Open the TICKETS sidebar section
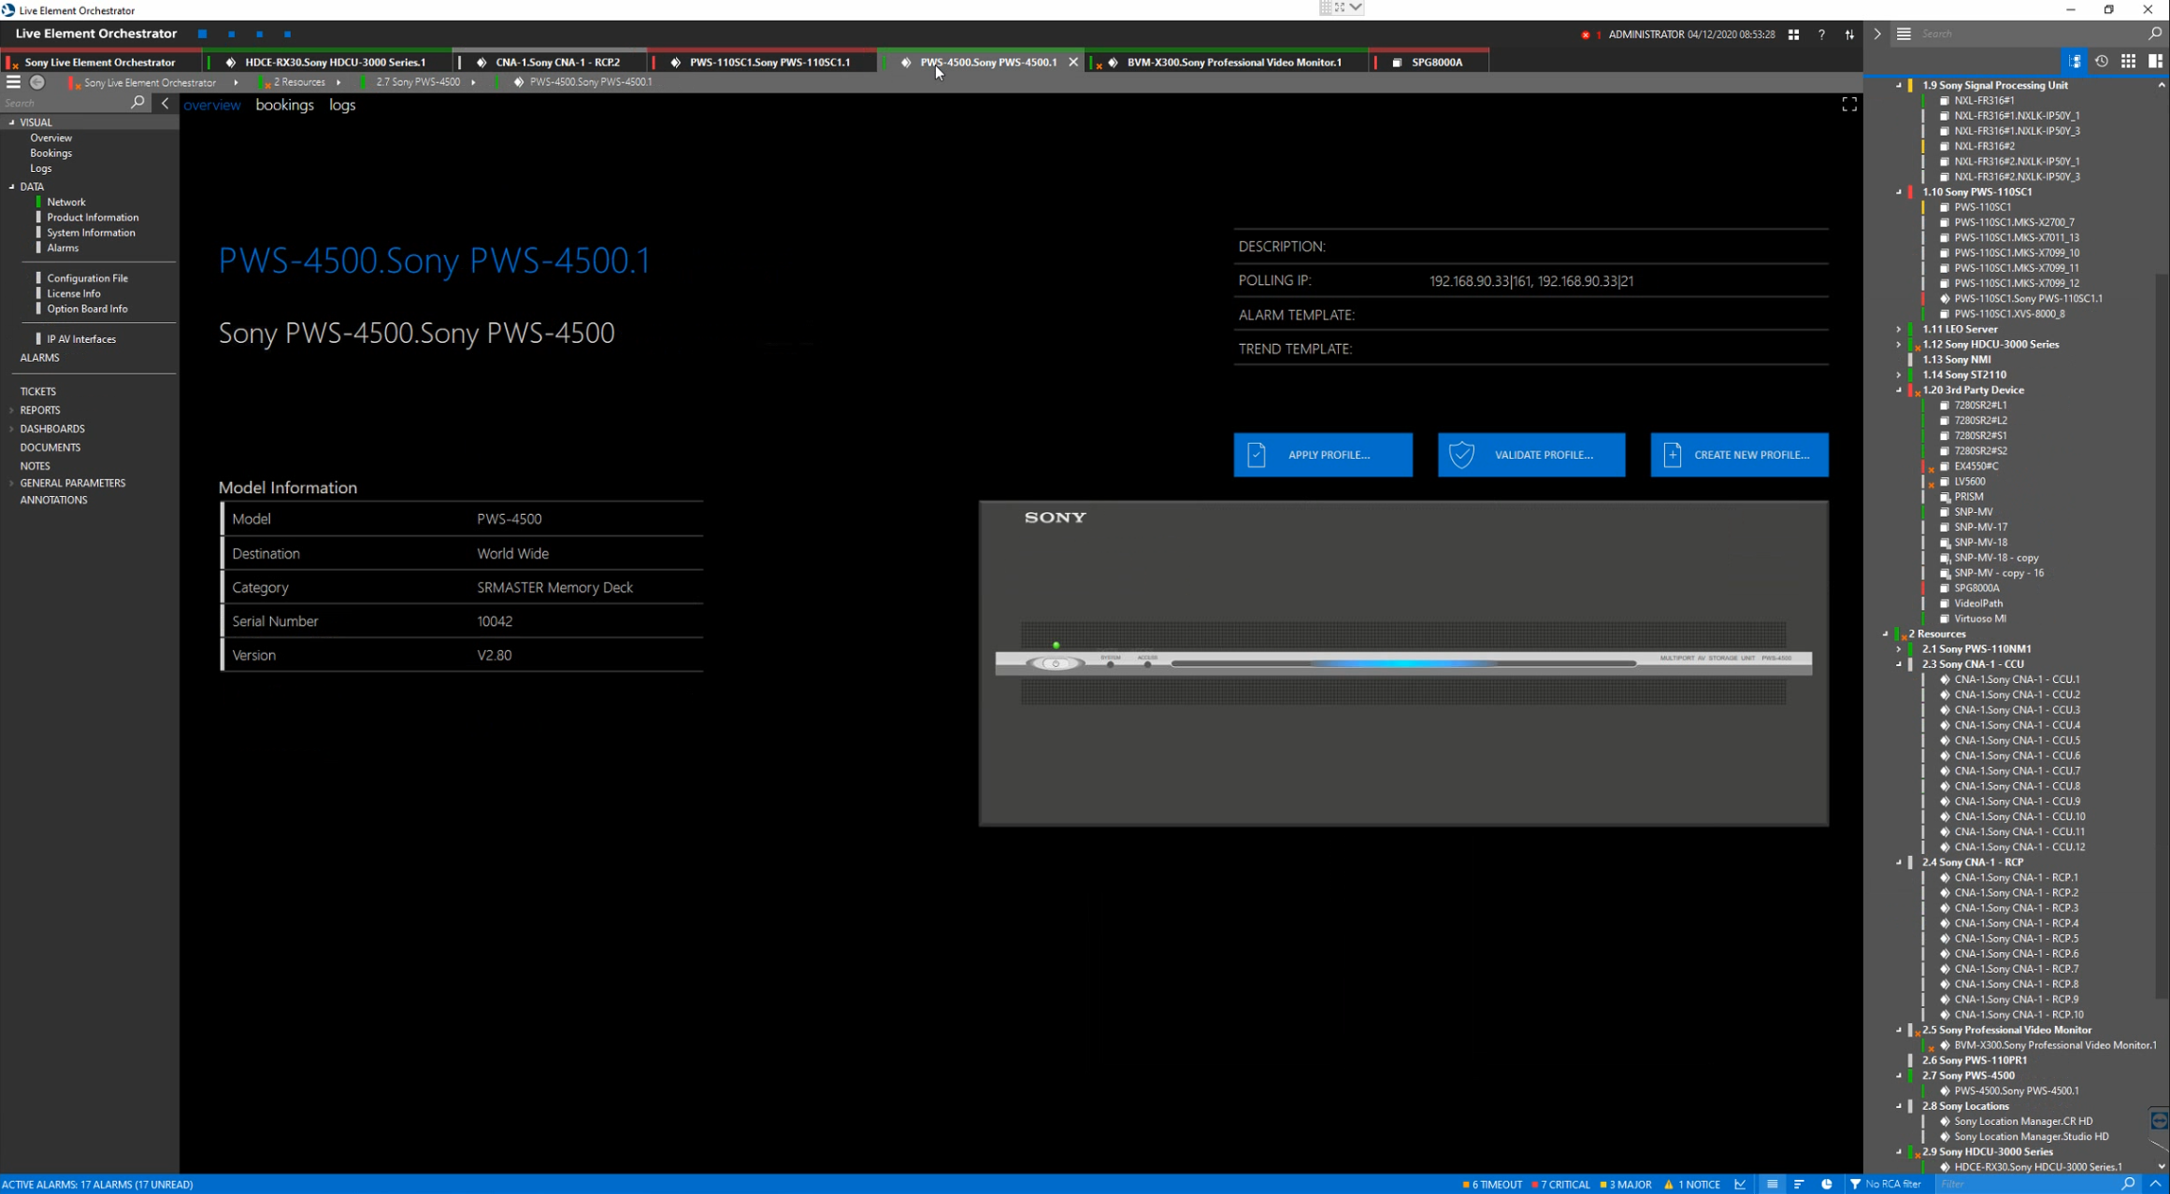 pos(38,391)
